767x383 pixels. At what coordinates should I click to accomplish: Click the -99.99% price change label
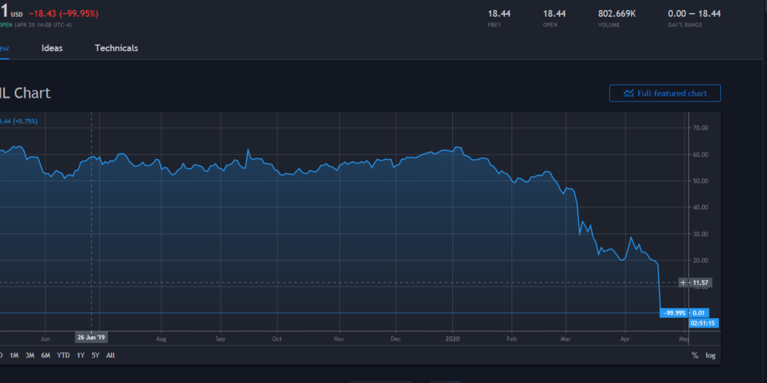tap(674, 313)
